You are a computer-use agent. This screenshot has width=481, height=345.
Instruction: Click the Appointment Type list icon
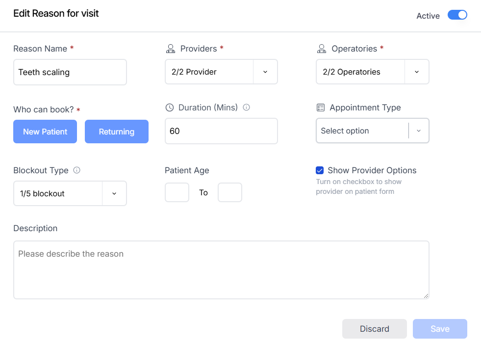click(321, 107)
